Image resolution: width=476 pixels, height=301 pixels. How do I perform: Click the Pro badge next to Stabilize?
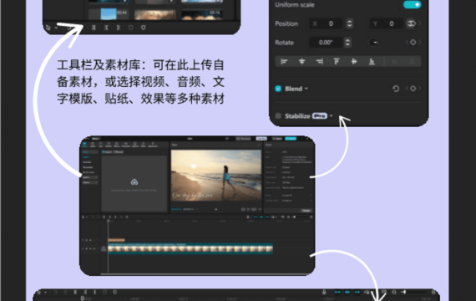(x=319, y=116)
